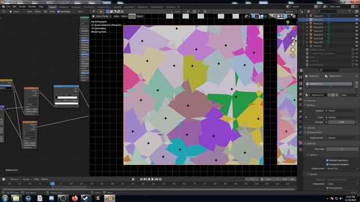Image resolution: width=360 pixels, height=202 pixels.
Task: Click jump to end frame button
Action: [x=160, y=180]
